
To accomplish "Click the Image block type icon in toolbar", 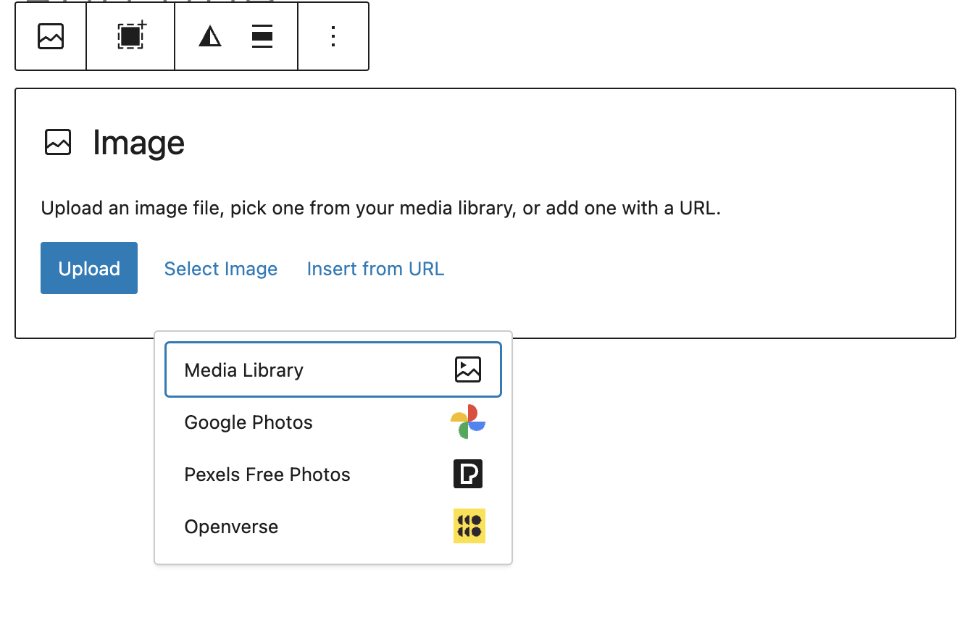I will click(51, 36).
